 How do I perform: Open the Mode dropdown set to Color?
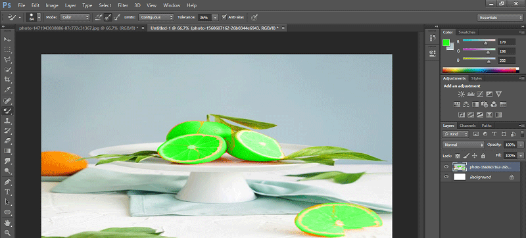pos(75,17)
